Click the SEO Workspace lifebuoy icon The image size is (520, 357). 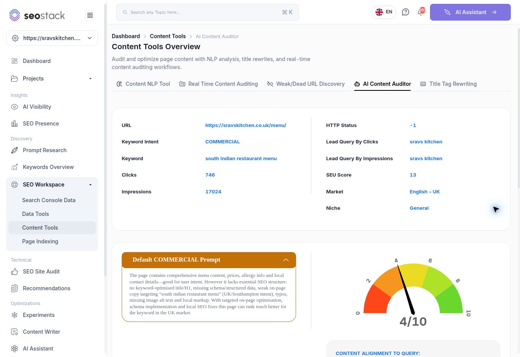pos(14,185)
